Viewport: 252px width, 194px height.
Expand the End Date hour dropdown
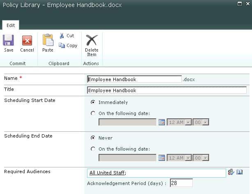pyautogui.click(x=188, y=158)
